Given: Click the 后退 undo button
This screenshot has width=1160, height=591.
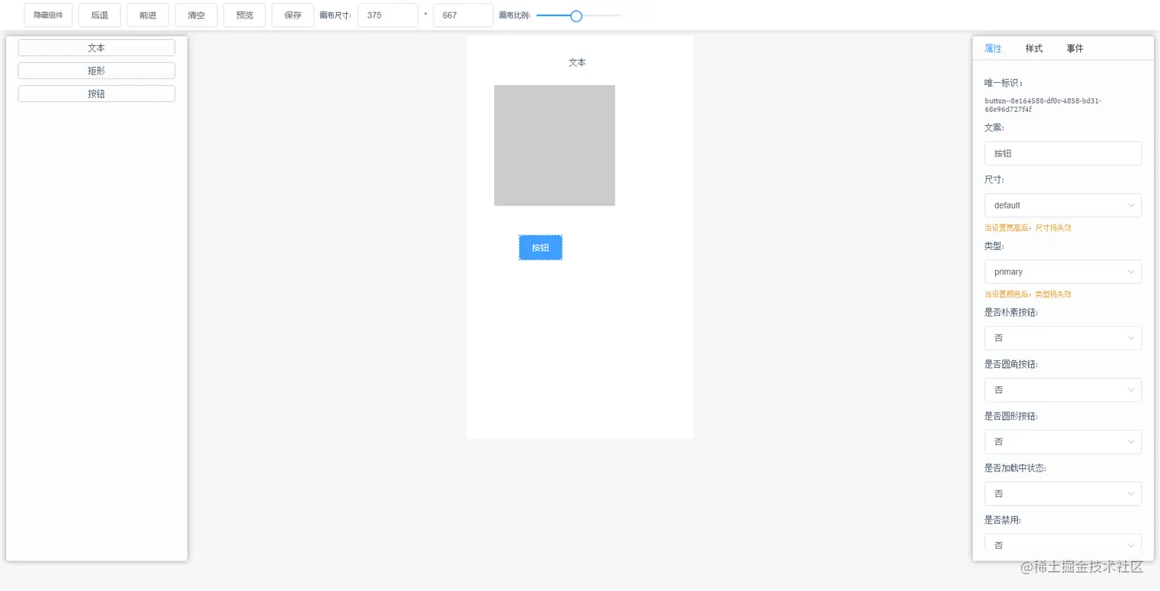Looking at the screenshot, I should point(100,15).
